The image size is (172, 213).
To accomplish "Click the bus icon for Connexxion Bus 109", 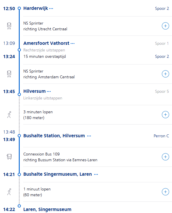I will click(9, 157).
